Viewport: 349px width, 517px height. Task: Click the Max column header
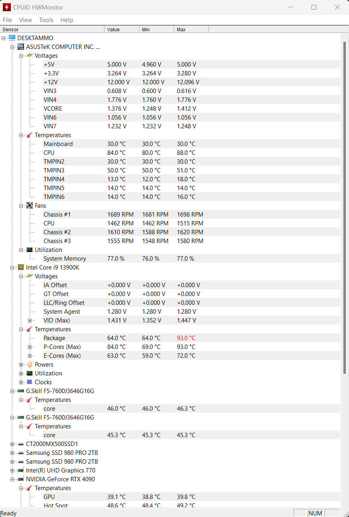(191, 29)
